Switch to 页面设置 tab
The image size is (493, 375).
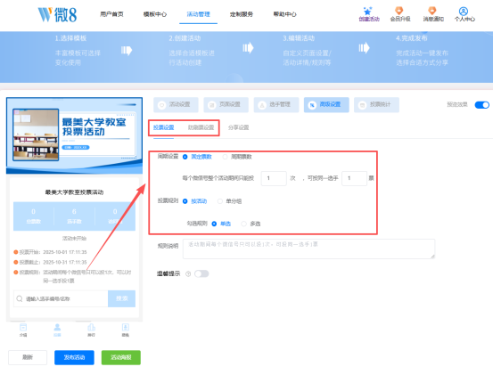point(226,104)
